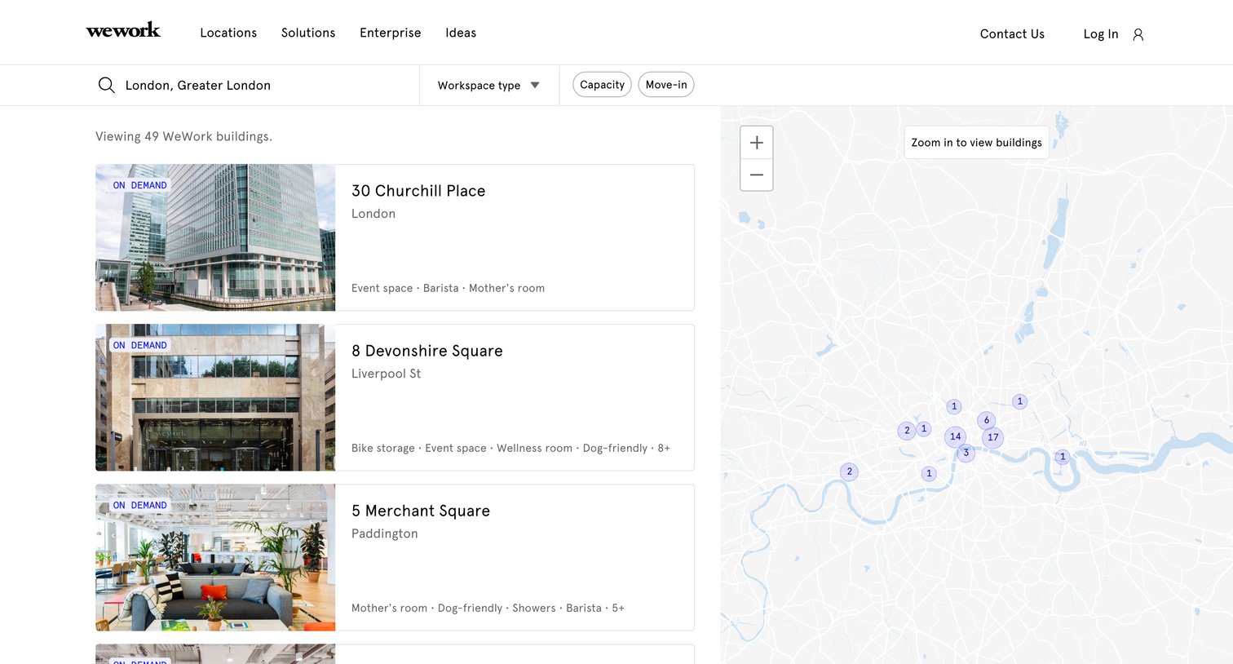Screen dimensions: 1233x664
Task: Click map cluster marker labeled 3
Action: (966, 453)
